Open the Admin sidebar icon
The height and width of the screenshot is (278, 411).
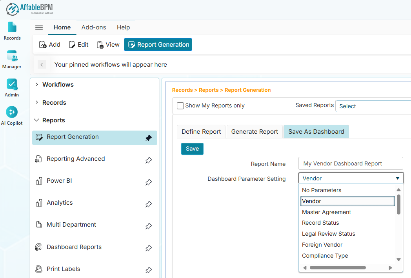click(x=12, y=87)
